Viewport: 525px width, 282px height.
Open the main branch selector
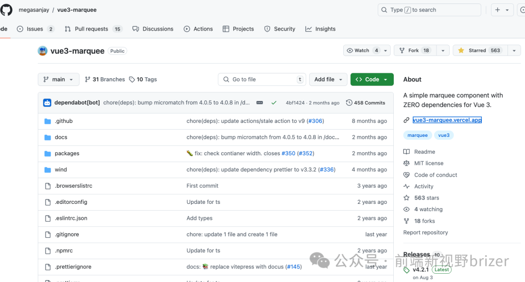(x=59, y=79)
